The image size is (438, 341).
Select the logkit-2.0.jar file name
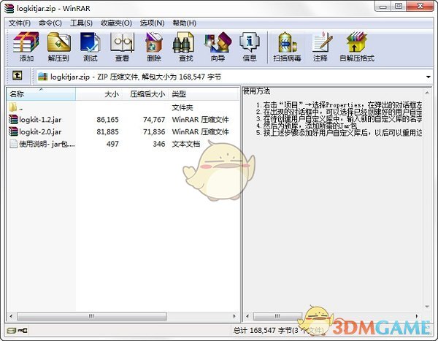click(40, 131)
